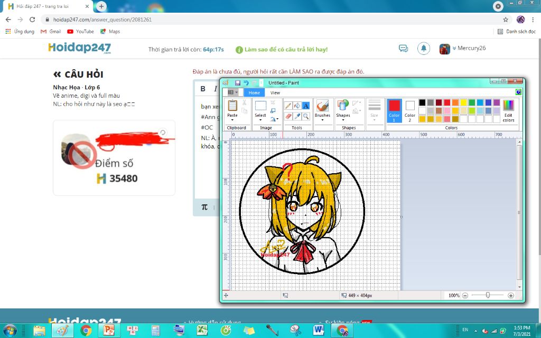Click the Brushes tool icon
Image resolution: width=541 pixels, height=338 pixels.
(x=322, y=105)
